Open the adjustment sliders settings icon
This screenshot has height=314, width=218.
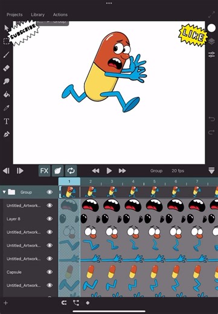tap(211, 54)
